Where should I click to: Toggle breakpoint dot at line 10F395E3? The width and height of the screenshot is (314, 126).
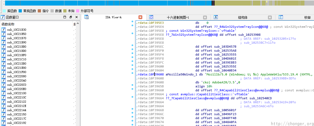click(132, 21)
